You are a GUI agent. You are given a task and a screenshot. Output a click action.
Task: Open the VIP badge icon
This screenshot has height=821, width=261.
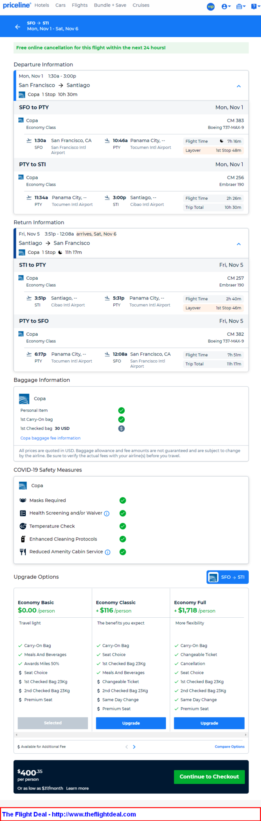point(211,7)
